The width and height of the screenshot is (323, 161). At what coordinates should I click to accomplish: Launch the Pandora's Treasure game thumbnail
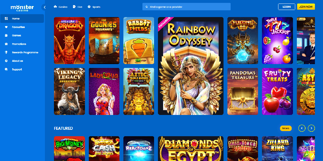point(243,91)
